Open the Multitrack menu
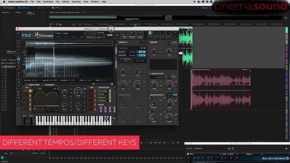 tap(48, 2)
